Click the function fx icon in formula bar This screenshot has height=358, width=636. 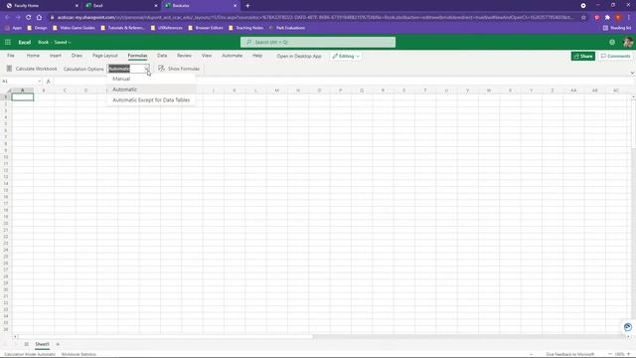48,82
